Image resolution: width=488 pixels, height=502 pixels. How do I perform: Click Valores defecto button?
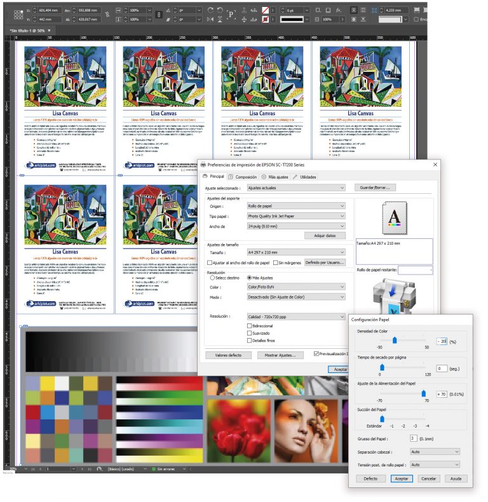coord(228,355)
